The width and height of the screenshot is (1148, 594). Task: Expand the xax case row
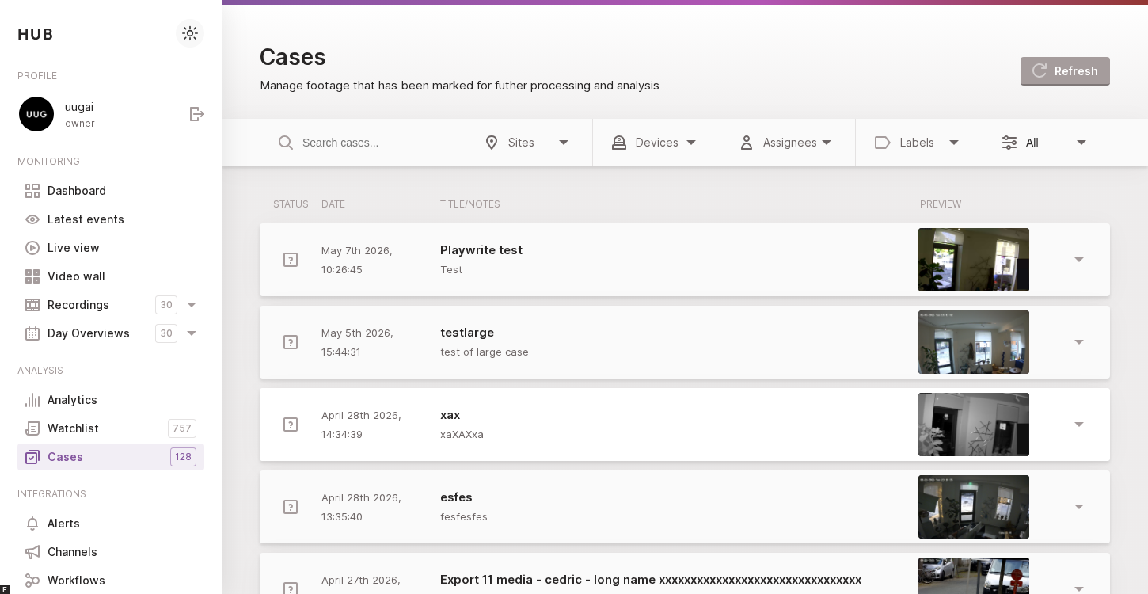(x=1079, y=425)
